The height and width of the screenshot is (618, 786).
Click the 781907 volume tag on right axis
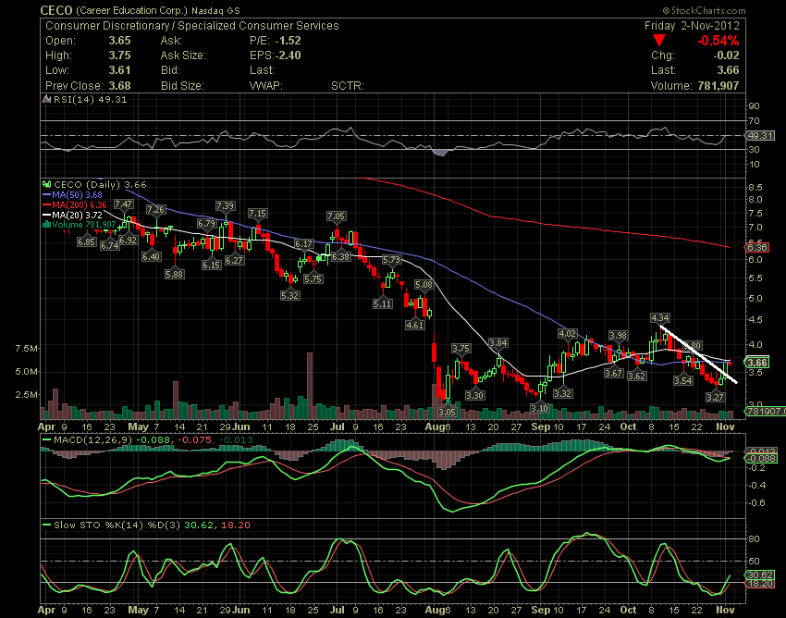tap(766, 412)
